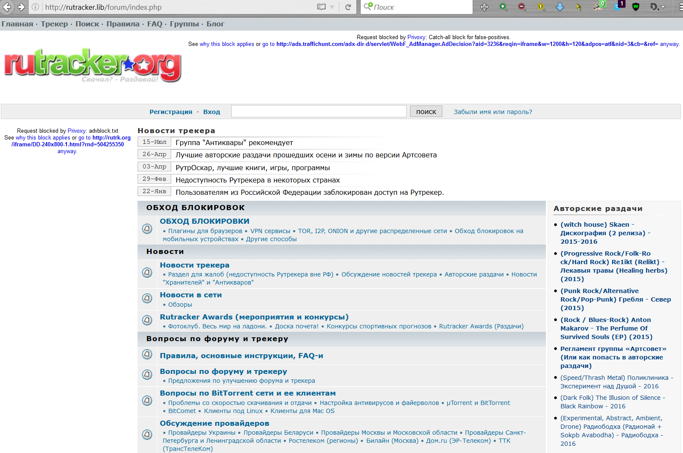Click forum icon beside Обсуждение провайдеров

tap(147, 435)
